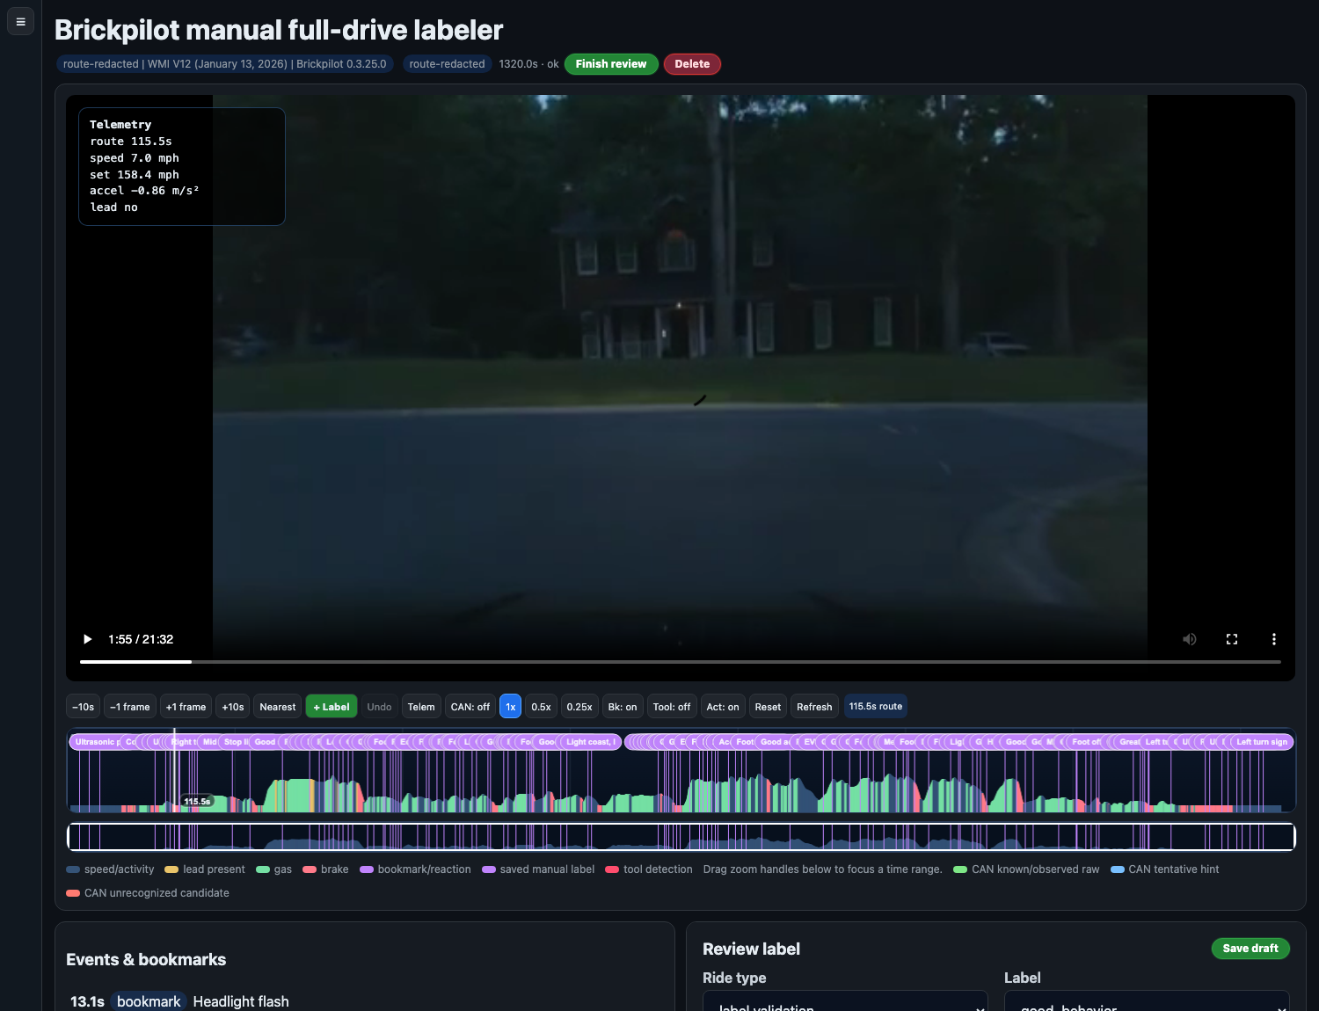Jump back with −10s button
This screenshot has height=1011, width=1319.
[x=83, y=707]
